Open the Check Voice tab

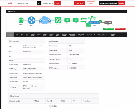(51, 35)
